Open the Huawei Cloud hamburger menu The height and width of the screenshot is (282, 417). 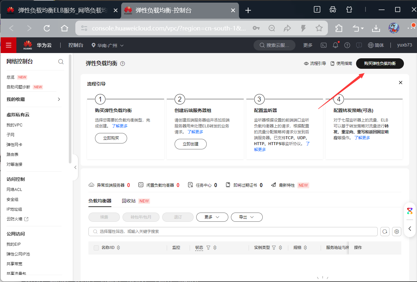pyautogui.click(x=9, y=45)
